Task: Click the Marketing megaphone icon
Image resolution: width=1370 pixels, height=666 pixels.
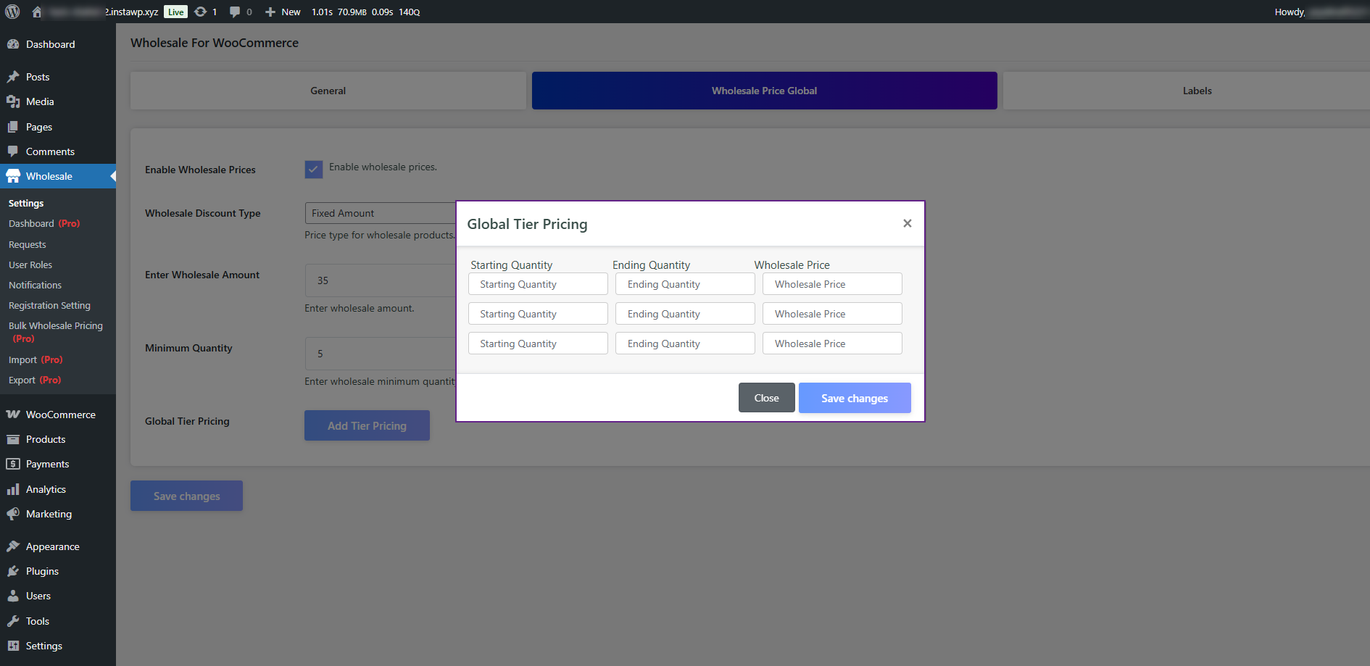Action: [13, 514]
